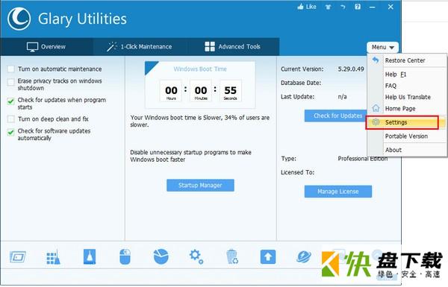Viewport: 448px width, 287px height.
Task: Switch to the 1-Click Maintenance tab
Action: click(x=140, y=46)
